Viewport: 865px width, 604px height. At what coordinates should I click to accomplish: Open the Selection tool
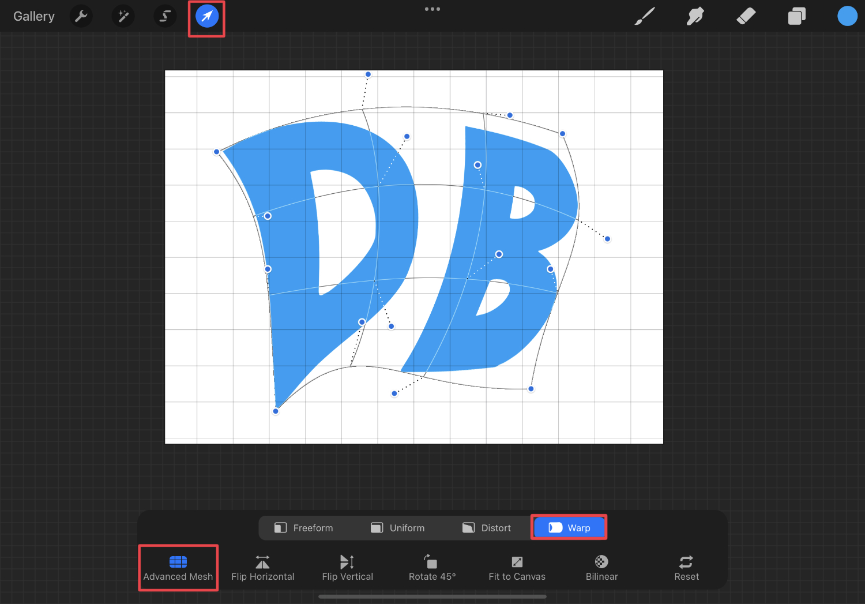(164, 16)
